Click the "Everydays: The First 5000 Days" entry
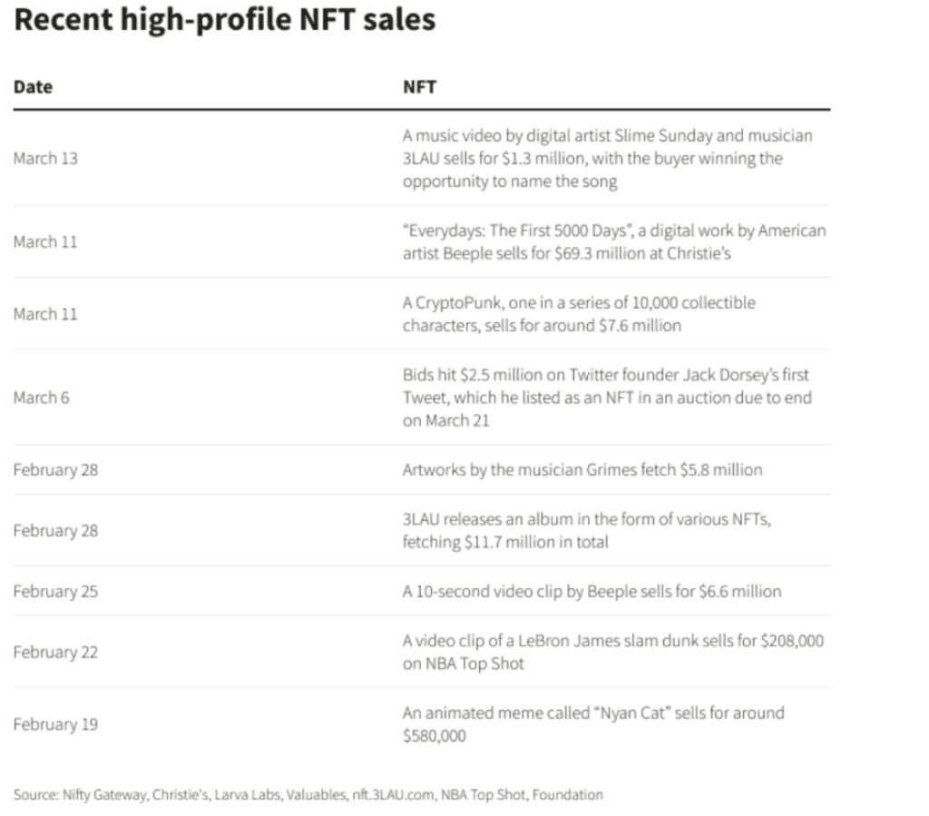Viewport: 929px width, 816px height. click(x=613, y=241)
